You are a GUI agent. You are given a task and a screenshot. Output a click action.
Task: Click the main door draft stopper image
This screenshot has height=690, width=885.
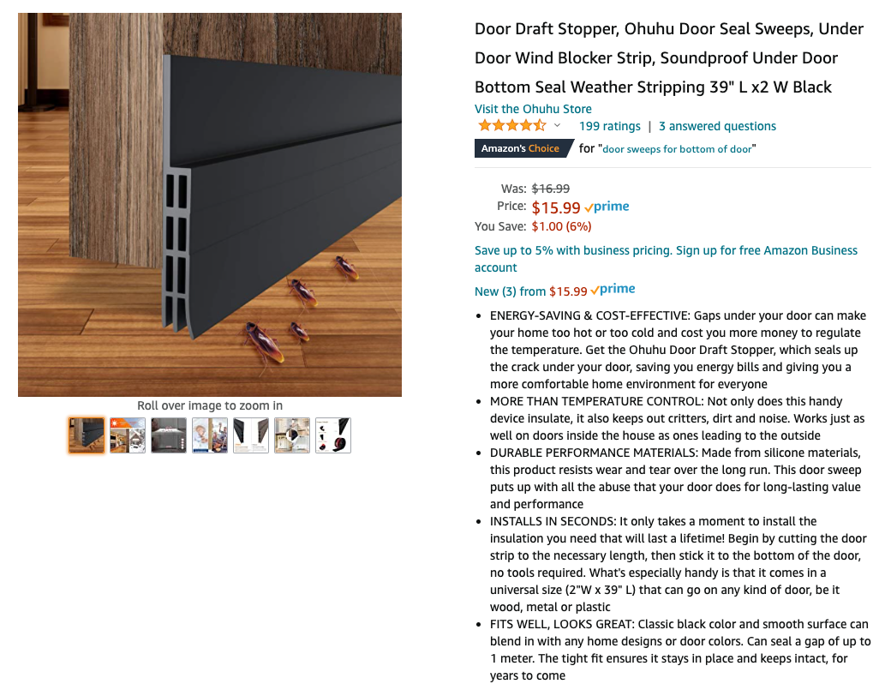point(210,204)
